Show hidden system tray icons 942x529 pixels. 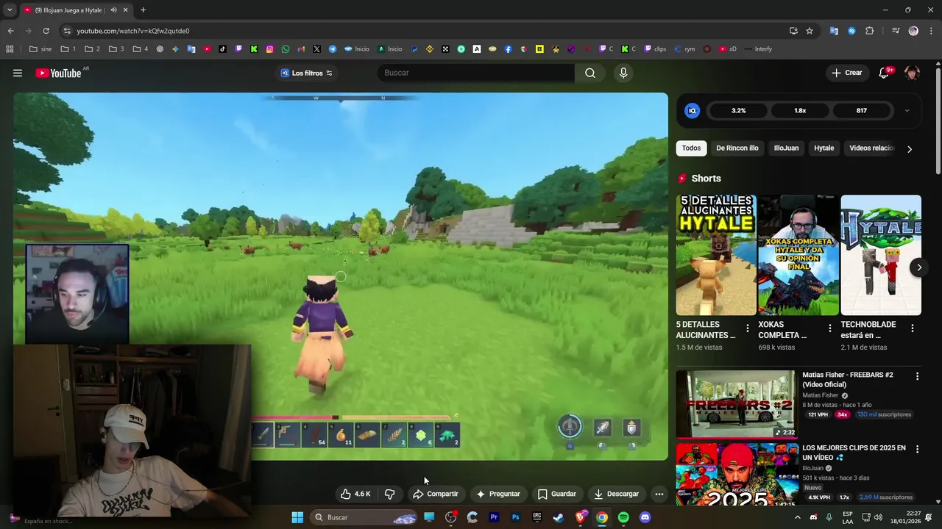pyautogui.click(x=797, y=517)
